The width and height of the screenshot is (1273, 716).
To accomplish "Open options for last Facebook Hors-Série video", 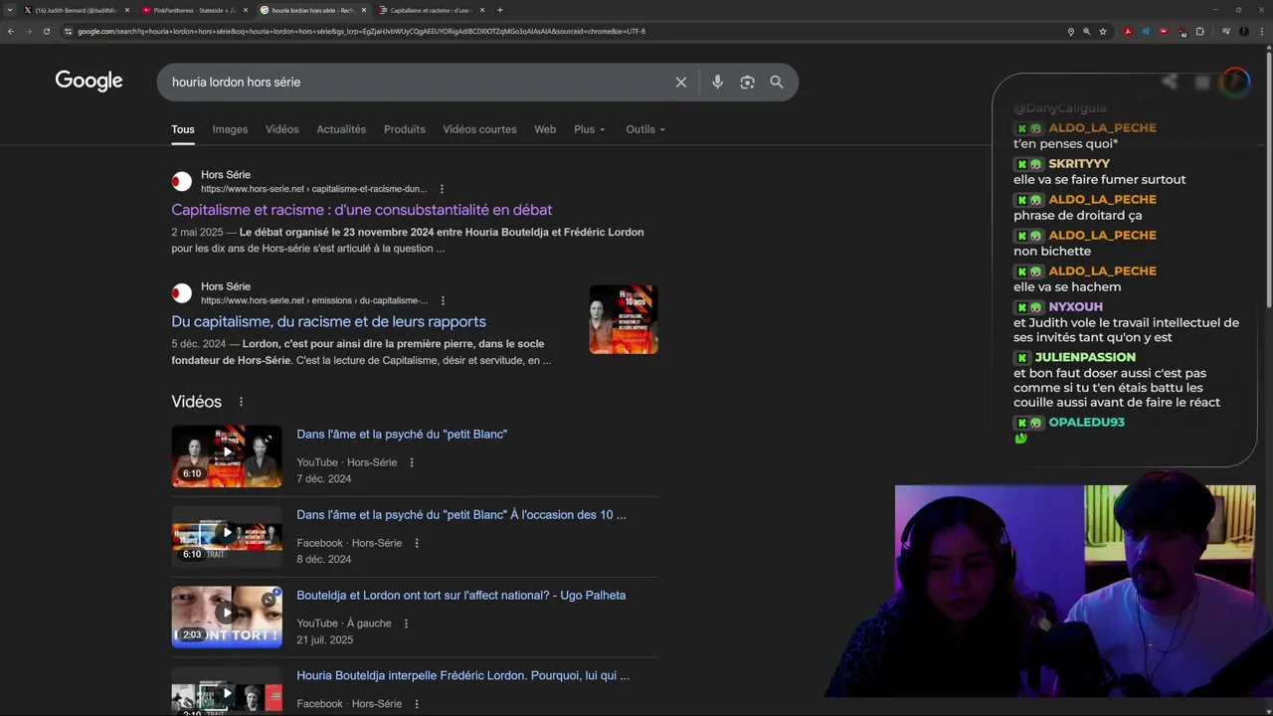I will click(417, 704).
